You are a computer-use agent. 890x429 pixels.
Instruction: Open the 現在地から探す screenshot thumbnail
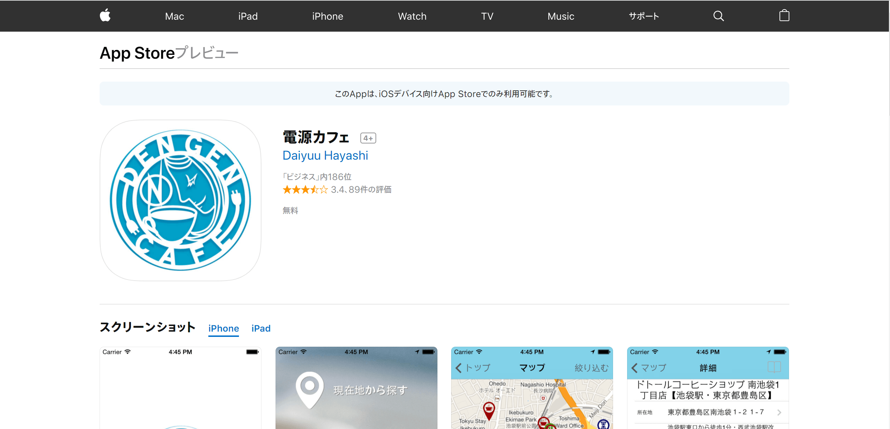356,388
